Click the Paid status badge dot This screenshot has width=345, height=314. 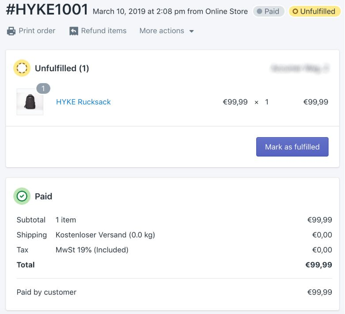(x=260, y=11)
